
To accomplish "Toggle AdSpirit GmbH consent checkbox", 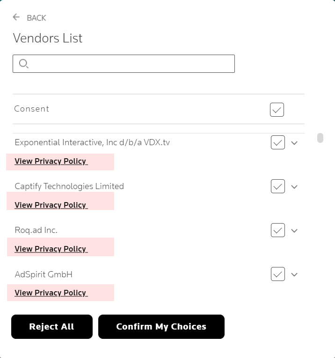I will click(x=278, y=274).
